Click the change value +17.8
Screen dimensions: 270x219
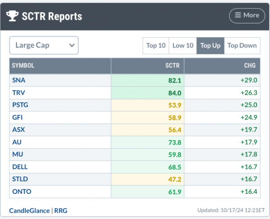tap(249, 154)
